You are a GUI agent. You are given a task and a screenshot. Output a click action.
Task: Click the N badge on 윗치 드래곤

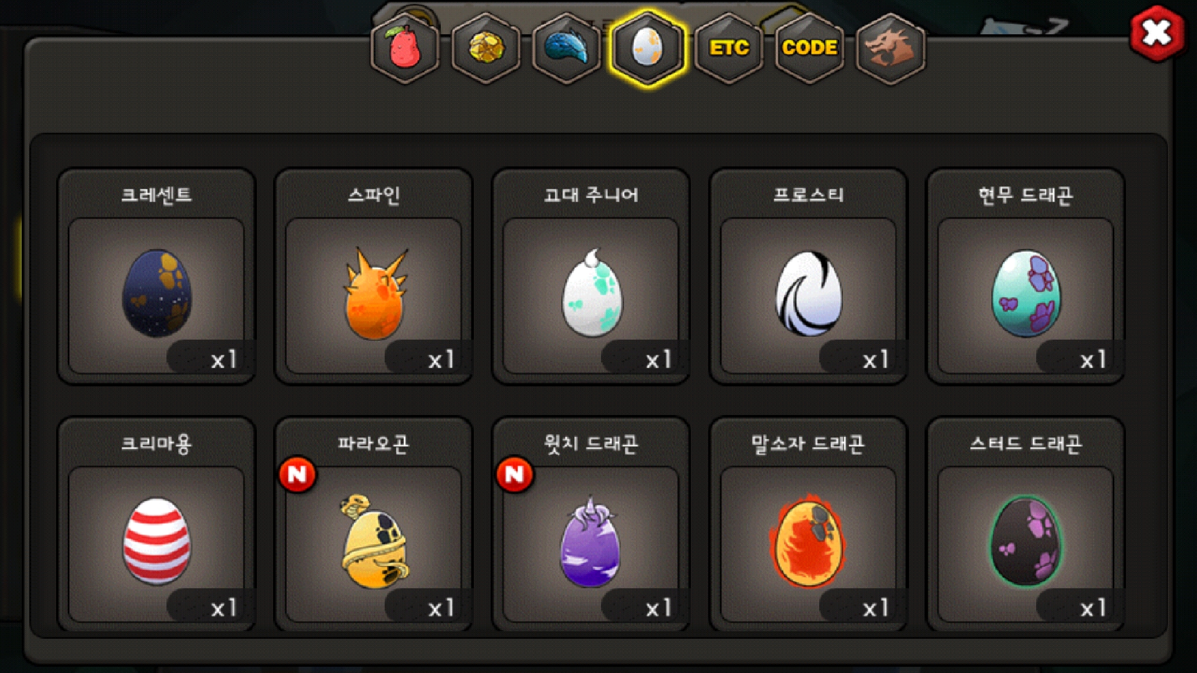click(x=514, y=475)
